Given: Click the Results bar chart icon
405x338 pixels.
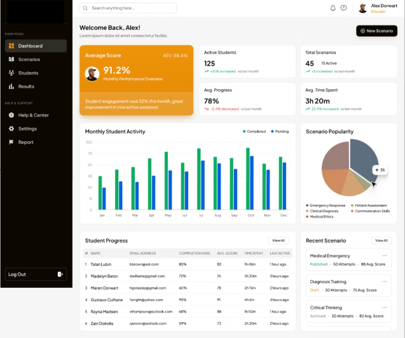Looking at the screenshot, I should (11, 87).
